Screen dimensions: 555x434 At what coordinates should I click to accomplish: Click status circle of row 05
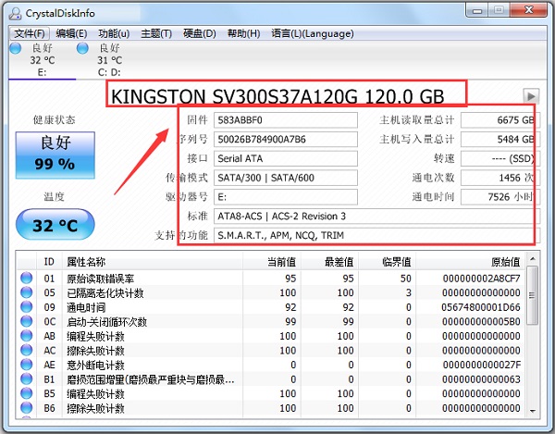pos(27,292)
